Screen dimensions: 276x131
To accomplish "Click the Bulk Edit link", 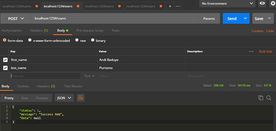I will coord(266,52).
